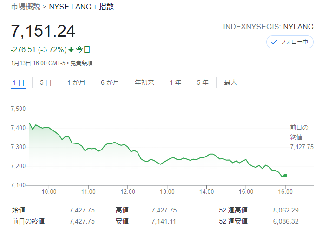Show the 年初来 year-to-date chart

(145, 82)
